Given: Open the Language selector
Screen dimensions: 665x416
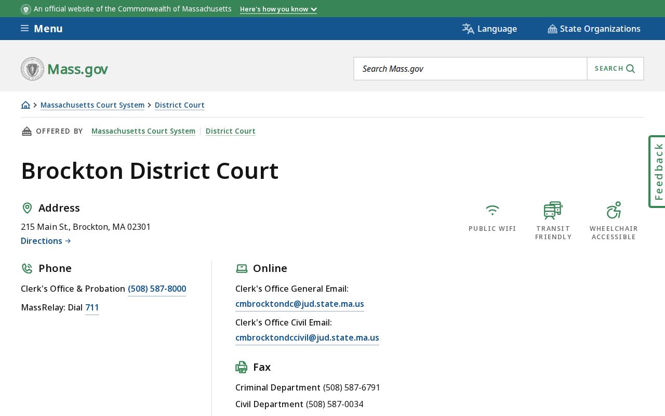Looking at the screenshot, I should [x=489, y=29].
